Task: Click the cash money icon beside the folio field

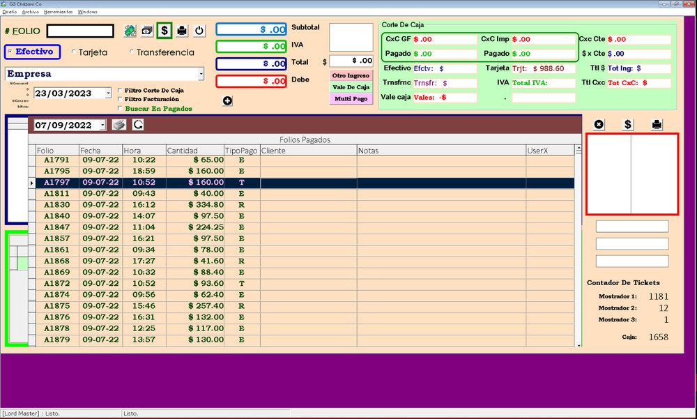Action: [147, 30]
